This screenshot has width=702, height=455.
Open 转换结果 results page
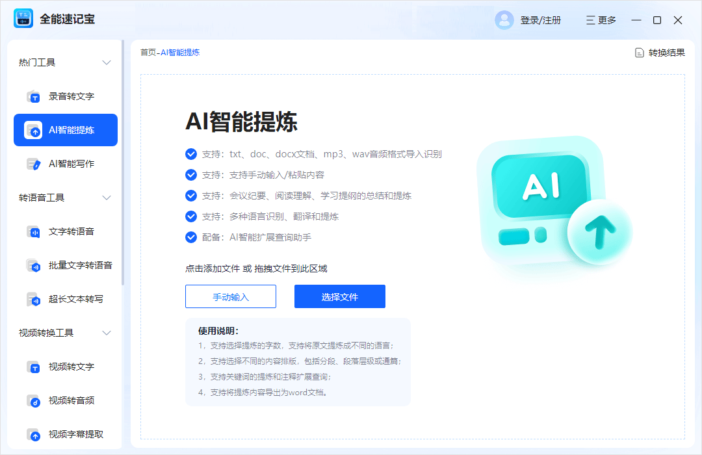point(660,53)
